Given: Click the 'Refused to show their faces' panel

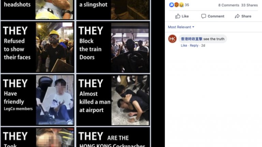Looking at the screenshot, I should (38, 47).
